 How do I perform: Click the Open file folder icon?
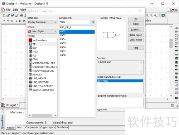click(8, 15)
